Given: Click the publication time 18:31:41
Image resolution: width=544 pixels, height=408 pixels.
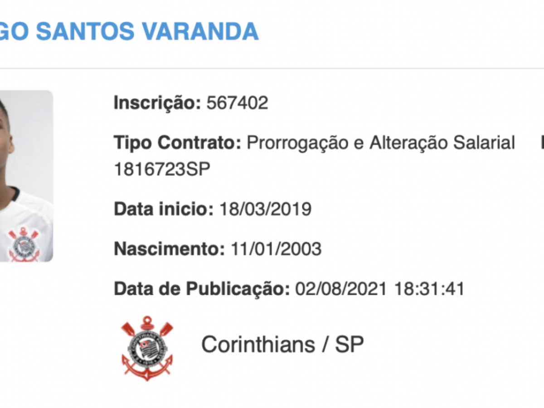Looking at the screenshot, I should (430, 288).
